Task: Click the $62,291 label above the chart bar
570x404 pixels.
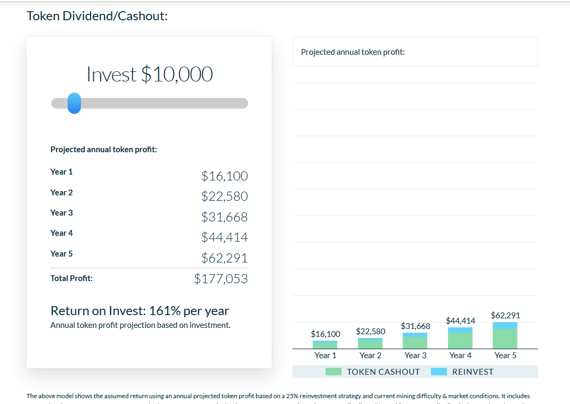Action: (x=505, y=315)
